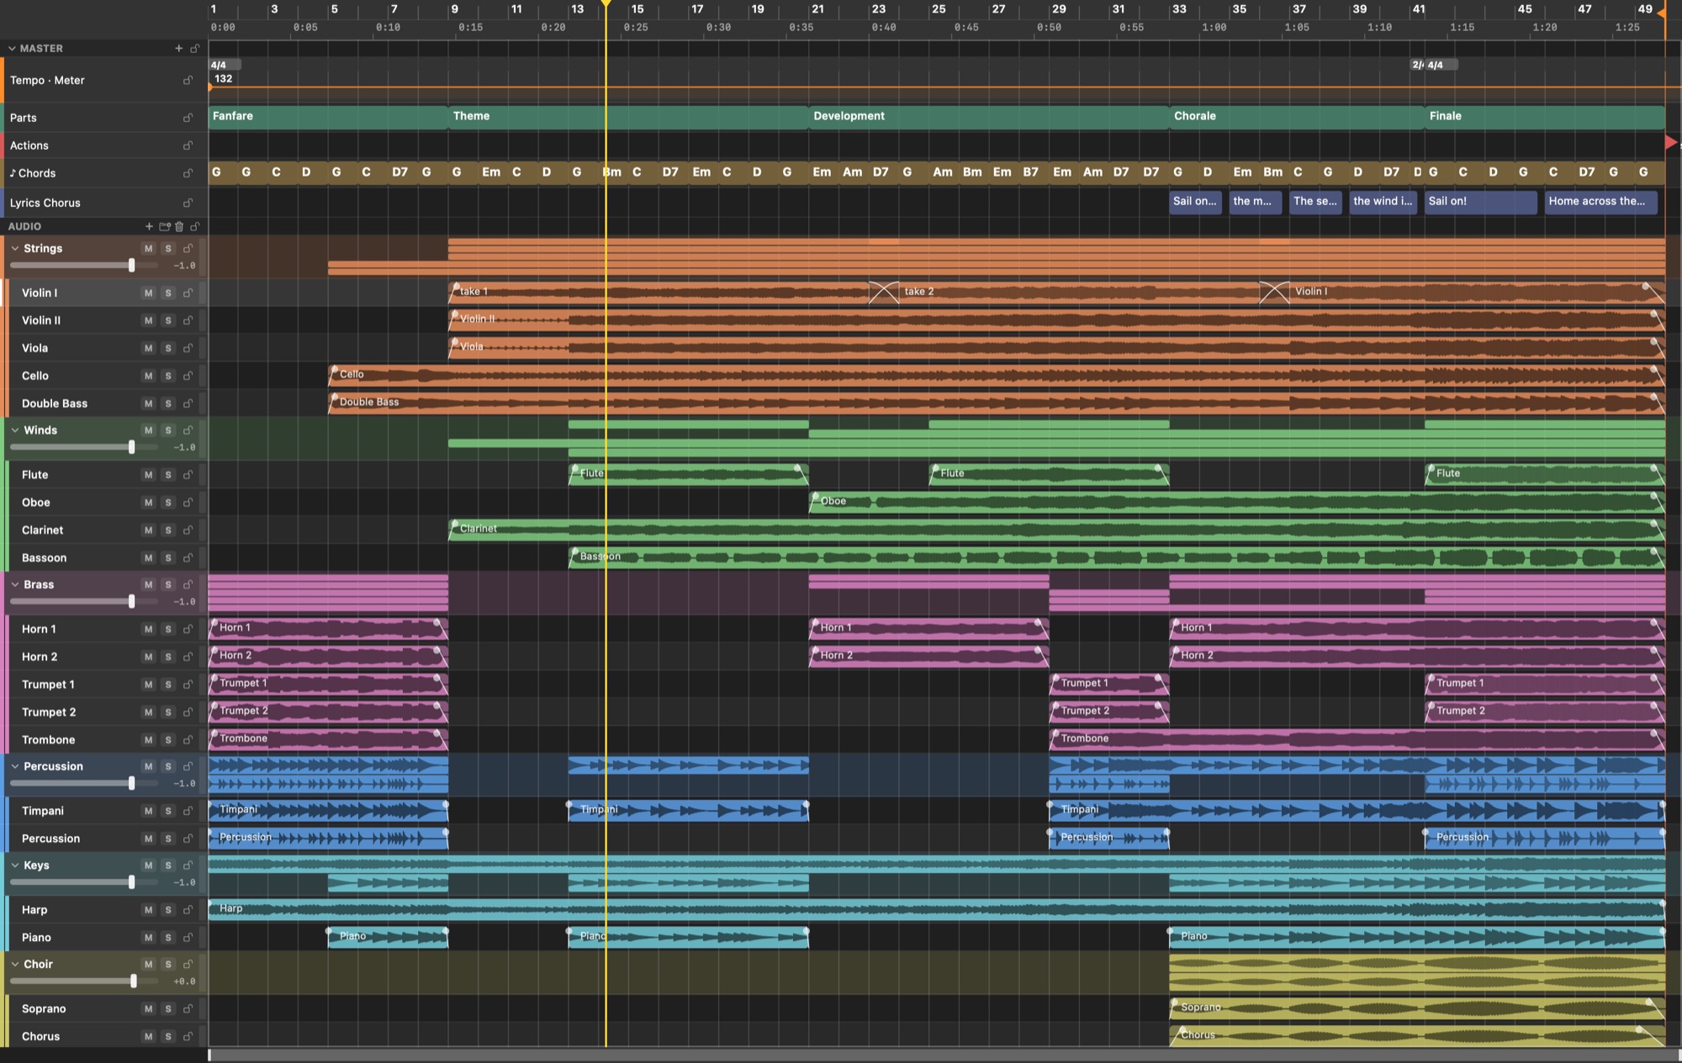This screenshot has height=1063, width=1682.
Task: Select the 'take 2' Violin I clip
Action: click(x=1079, y=292)
